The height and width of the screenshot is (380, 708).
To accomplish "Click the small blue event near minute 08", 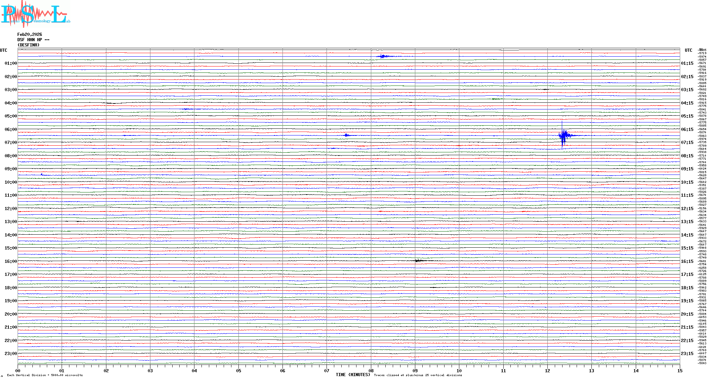I will tap(383, 56).
